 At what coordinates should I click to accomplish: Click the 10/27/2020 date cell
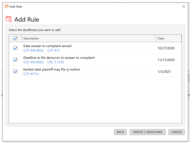(x=166, y=48)
